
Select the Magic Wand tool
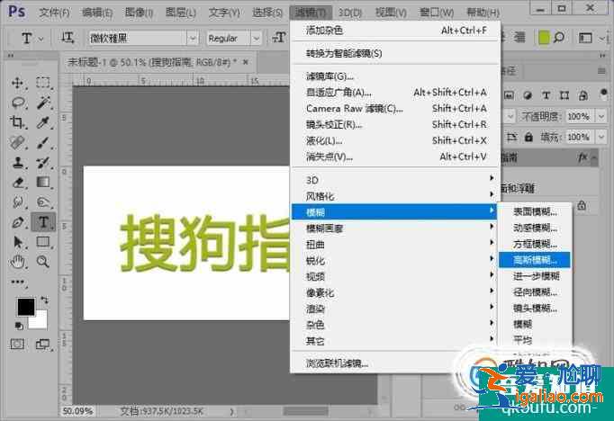tap(43, 103)
